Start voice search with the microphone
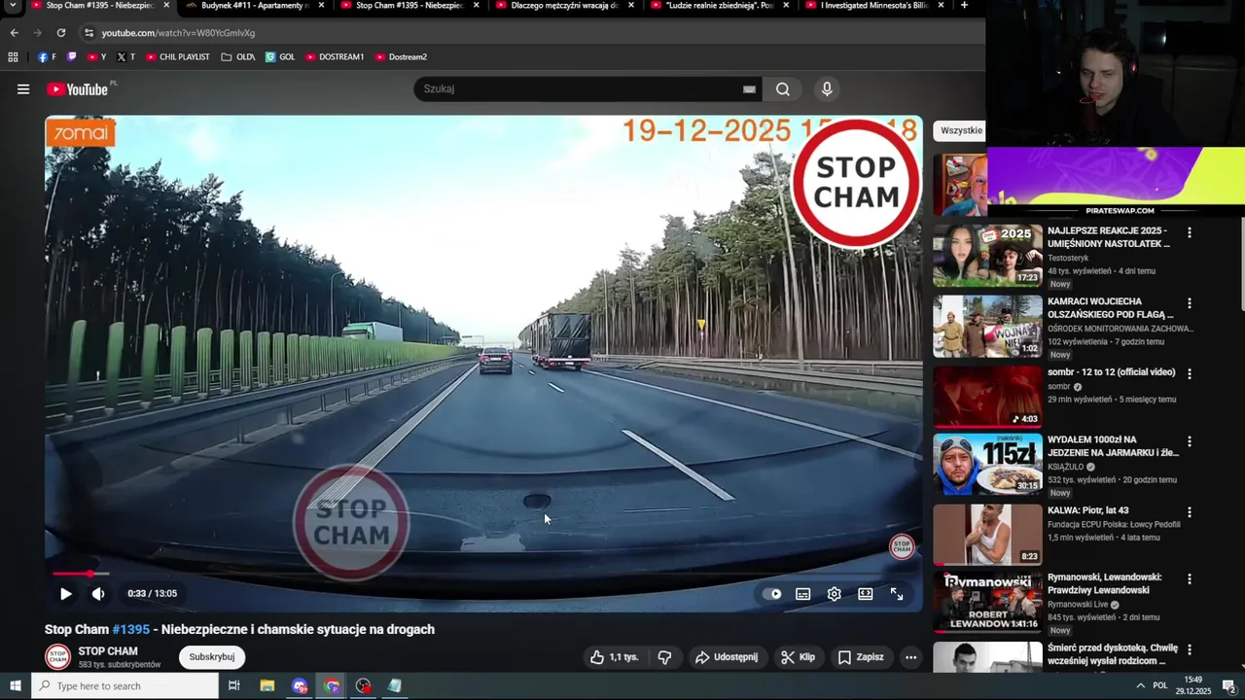Viewport: 1245px width, 700px height. (x=827, y=89)
